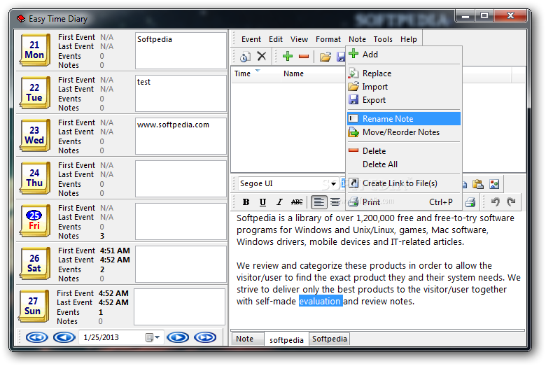Insert picture using the image icon
This screenshot has height=366, width=546.
[494, 184]
